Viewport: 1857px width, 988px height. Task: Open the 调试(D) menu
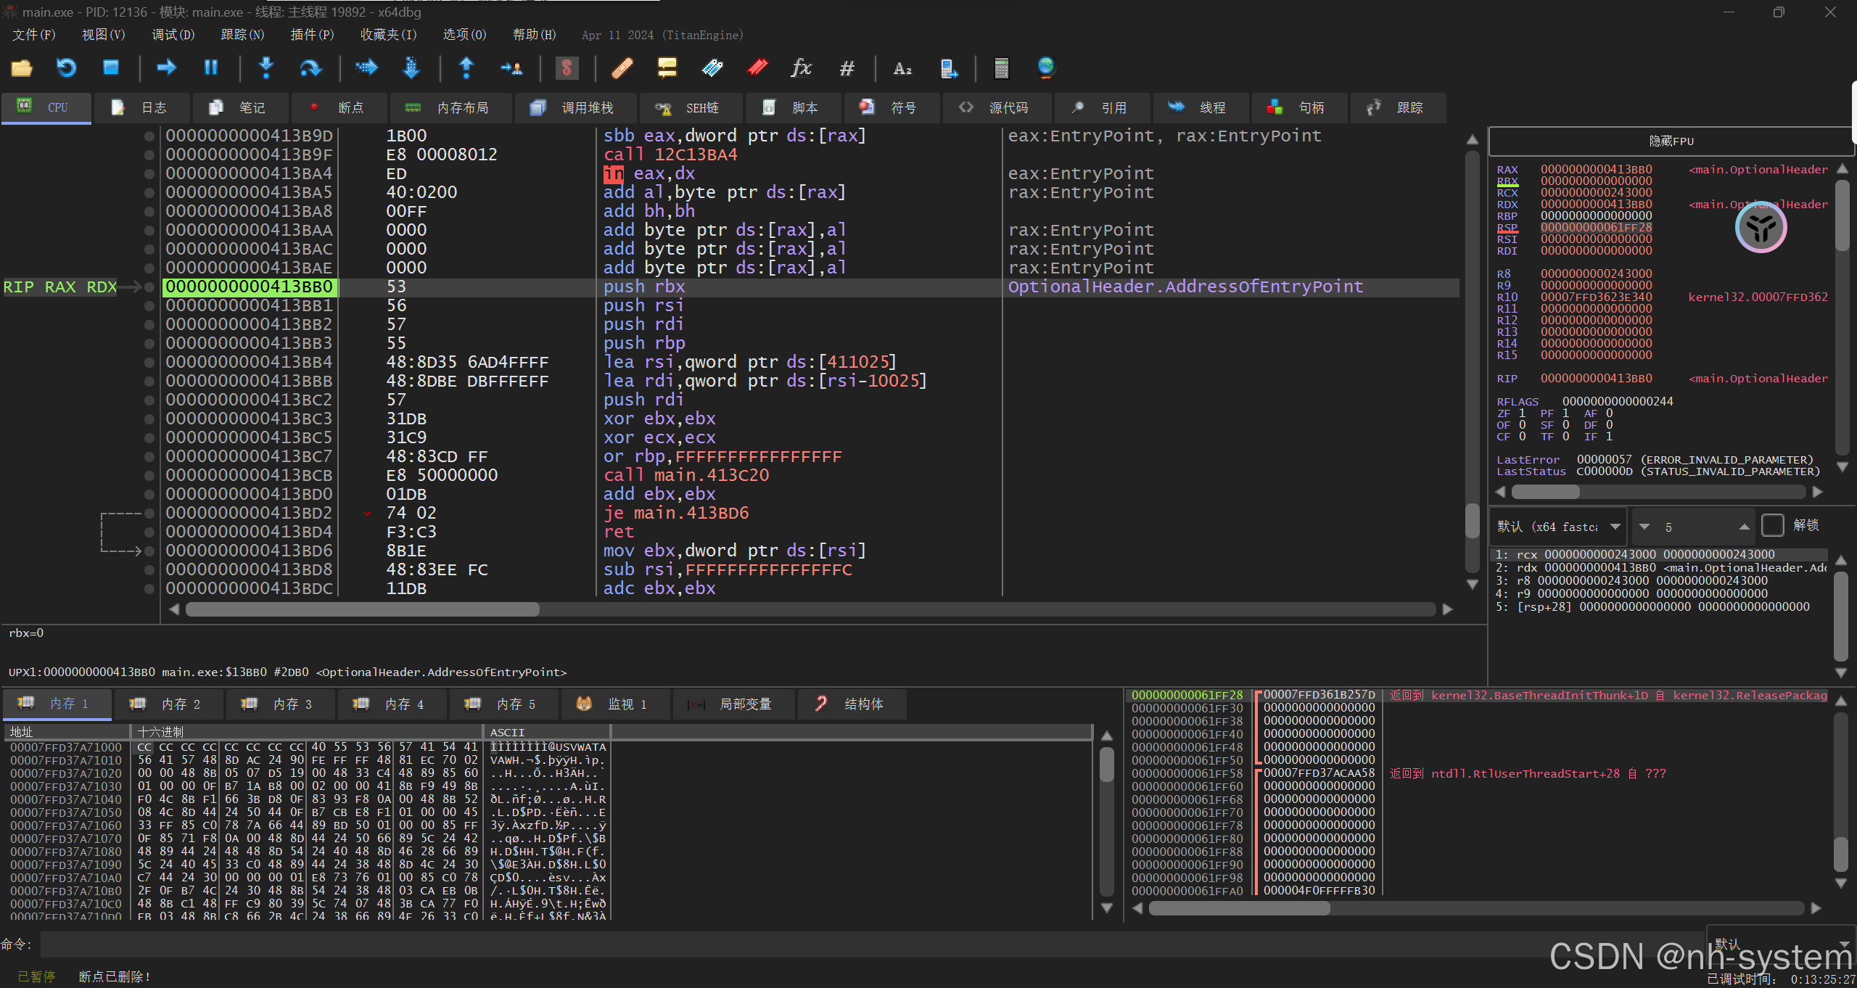(x=173, y=35)
